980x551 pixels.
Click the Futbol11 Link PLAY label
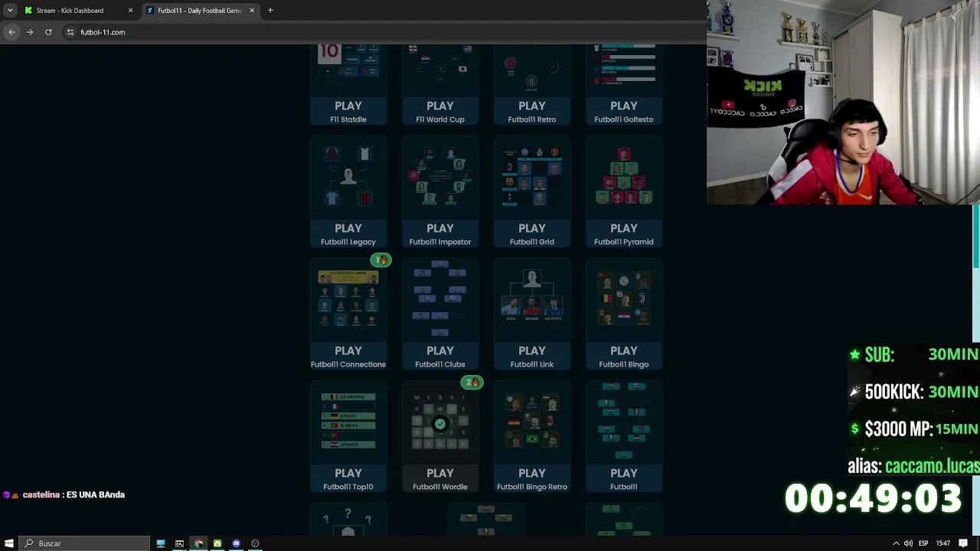[x=532, y=351]
